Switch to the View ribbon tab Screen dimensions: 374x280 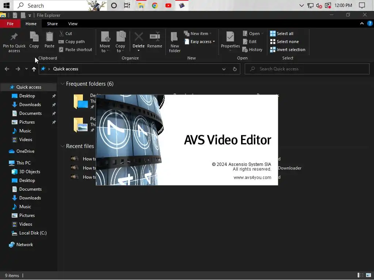point(73,24)
